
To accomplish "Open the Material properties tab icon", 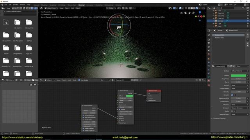I will click(209, 80).
